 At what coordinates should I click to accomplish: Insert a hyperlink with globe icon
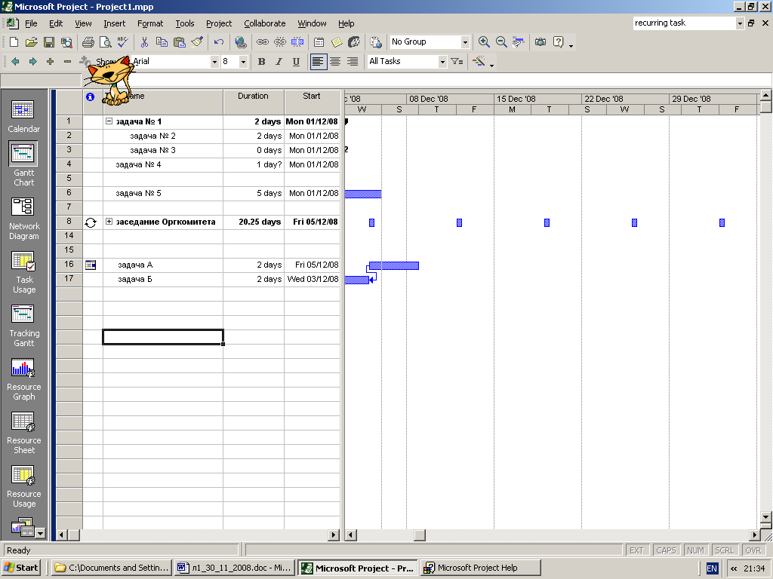(x=241, y=42)
